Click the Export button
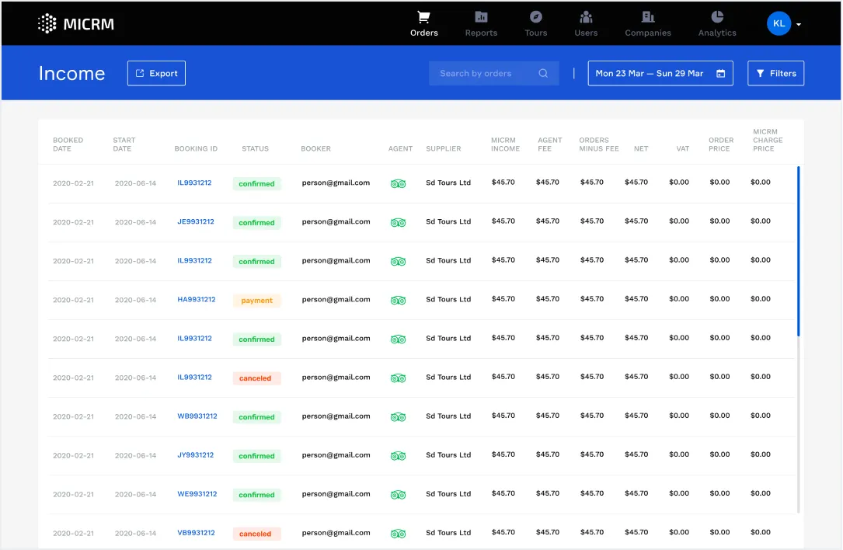This screenshot has height=550, width=843. click(156, 73)
